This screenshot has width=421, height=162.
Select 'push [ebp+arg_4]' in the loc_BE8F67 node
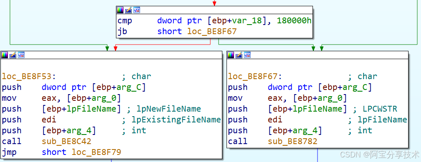click(300, 130)
